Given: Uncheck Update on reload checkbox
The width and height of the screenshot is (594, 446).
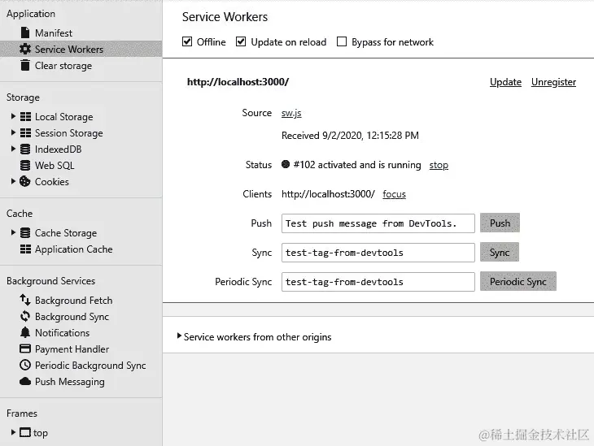Looking at the screenshot, I should coord(241,41).
